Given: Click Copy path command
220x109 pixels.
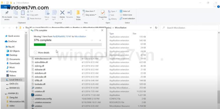Looking at the screenshot, I should coord(32,15).
